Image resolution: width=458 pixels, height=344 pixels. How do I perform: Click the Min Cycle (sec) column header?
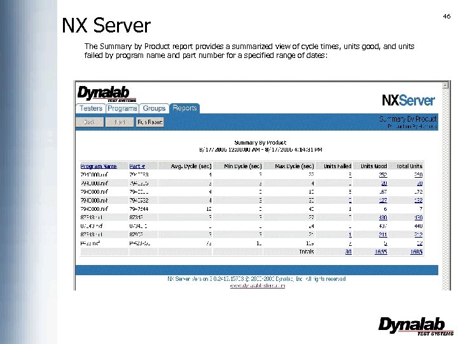click(x=243, y=166)
